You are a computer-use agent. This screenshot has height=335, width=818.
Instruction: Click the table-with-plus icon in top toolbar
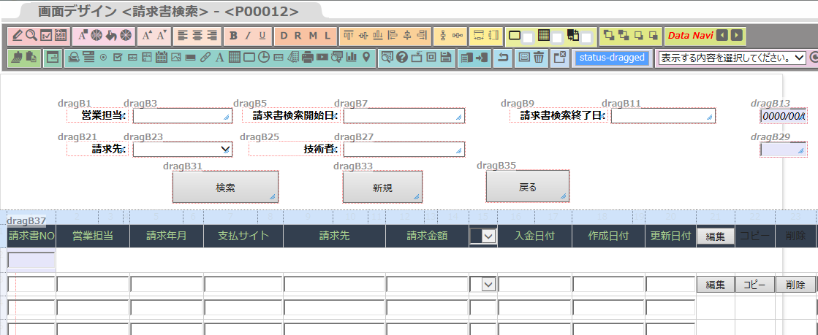pyautogui.click(x=61, y=36)
